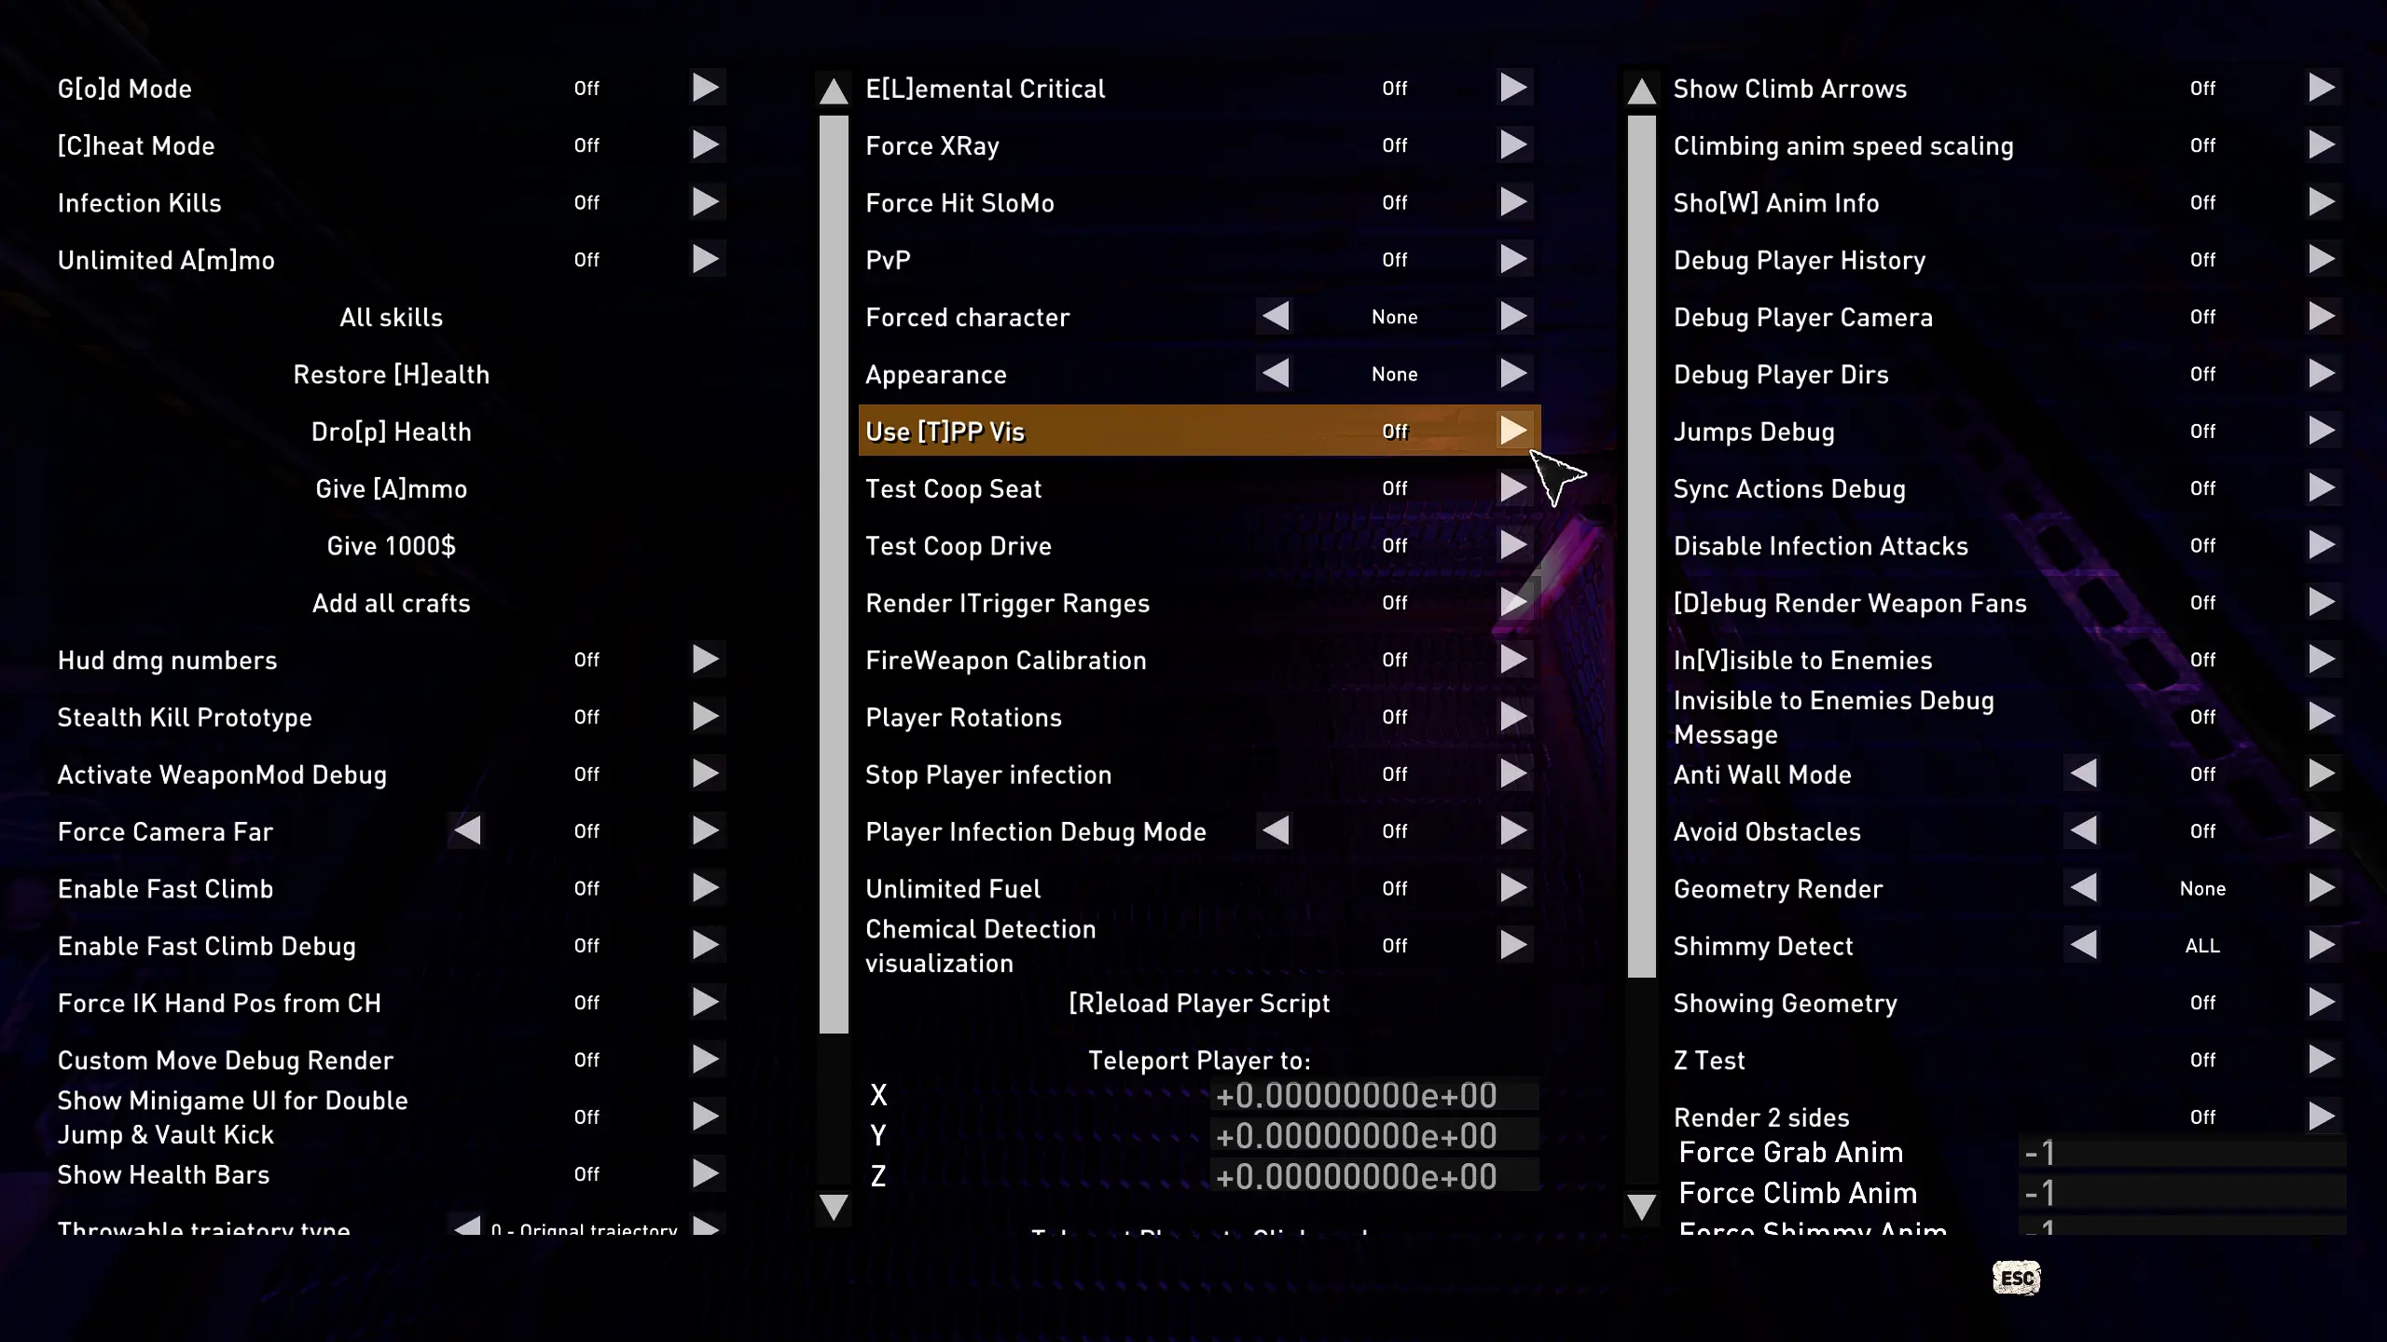
Task: Expand the left arrow next to Geometry Render
Action: 2082,888
